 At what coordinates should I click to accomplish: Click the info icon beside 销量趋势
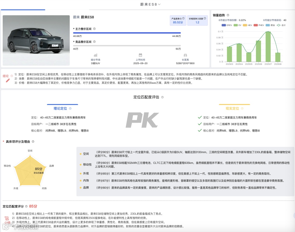pos(228,15)
